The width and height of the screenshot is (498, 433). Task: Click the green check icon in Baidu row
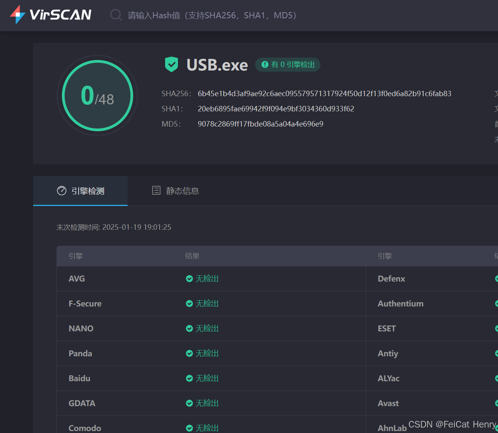189,378
